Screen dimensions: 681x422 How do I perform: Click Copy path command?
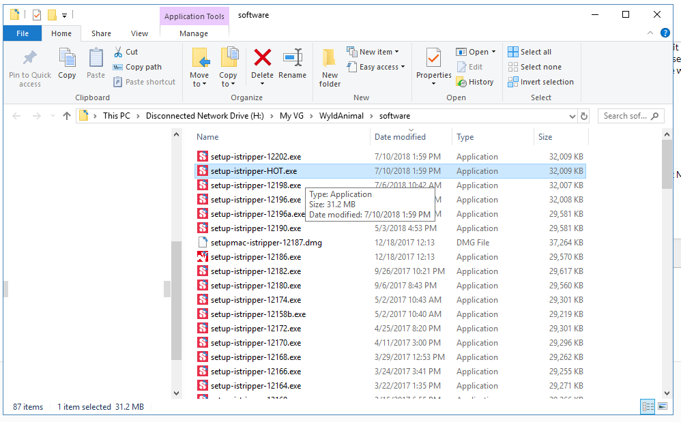point(137,67)
